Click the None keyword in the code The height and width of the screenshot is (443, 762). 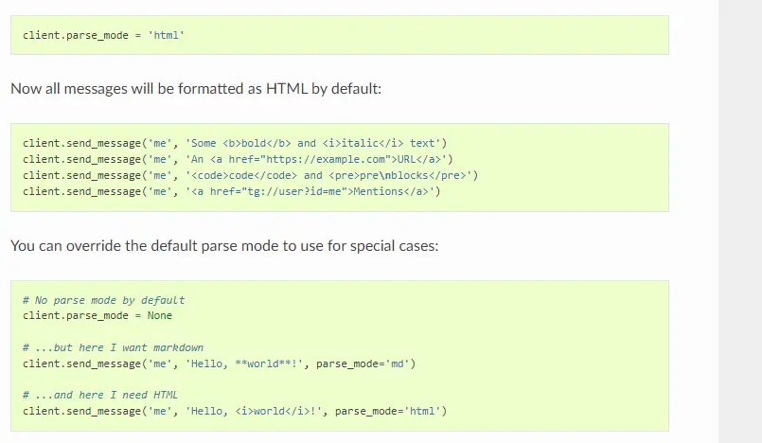click(160, 316)
